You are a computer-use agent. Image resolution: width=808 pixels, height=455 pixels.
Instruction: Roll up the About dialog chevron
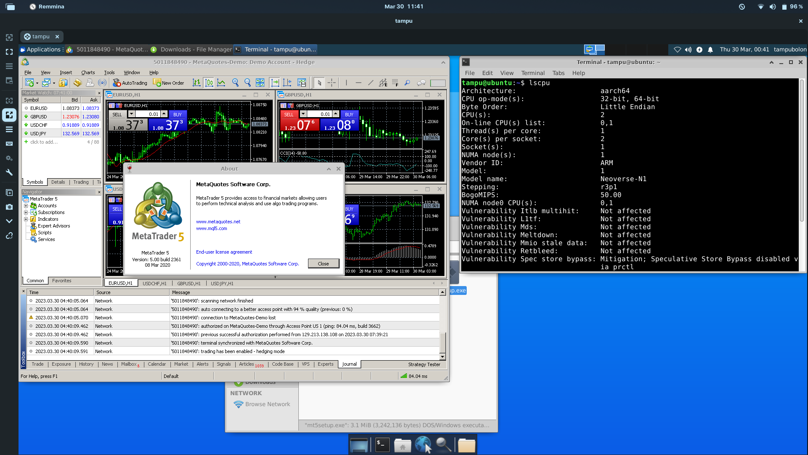point(329,169)
